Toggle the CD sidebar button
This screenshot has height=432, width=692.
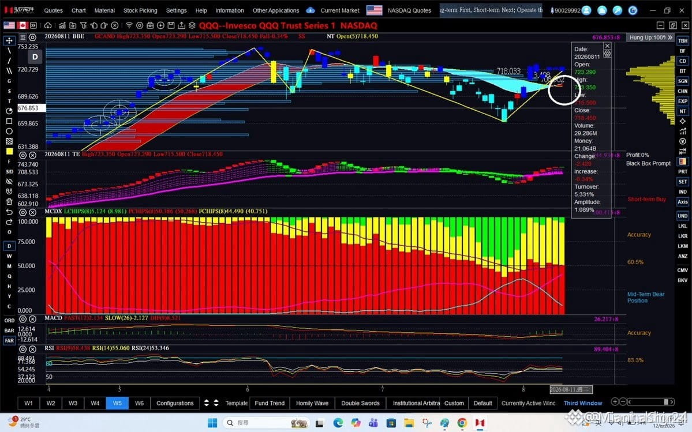[x=683, y=61]
